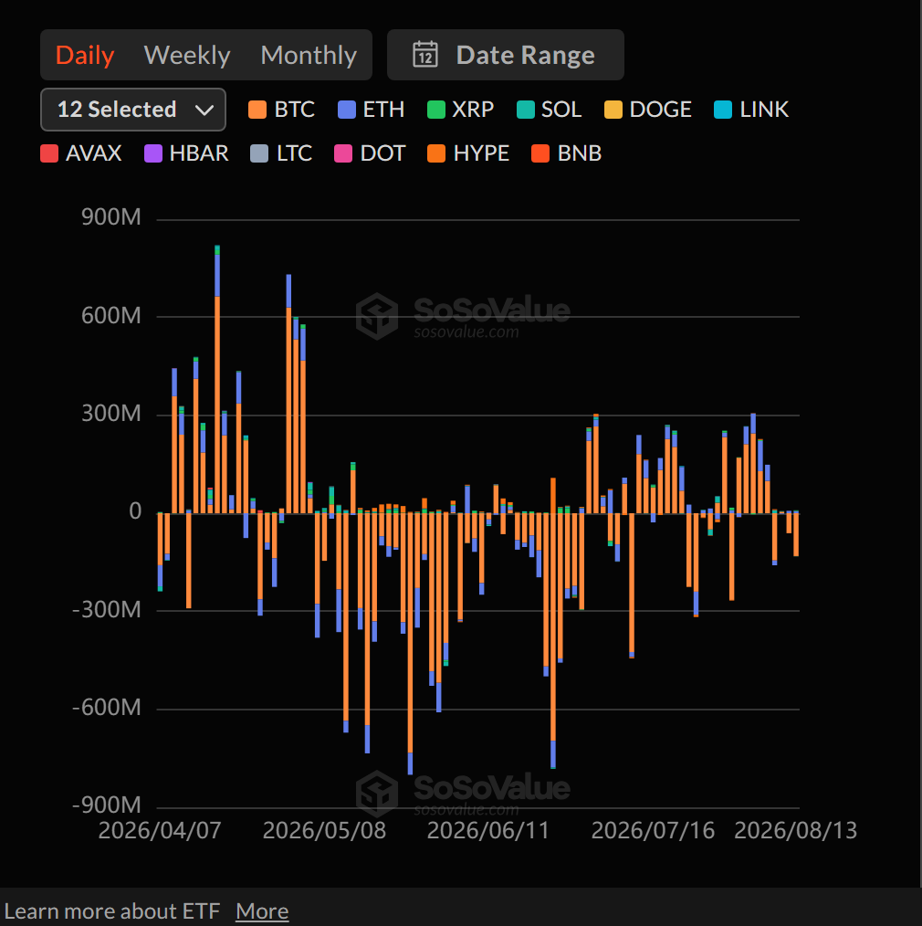Switch to the Monthly view tab
Screen dimensions: 922x926
(309, 55)
